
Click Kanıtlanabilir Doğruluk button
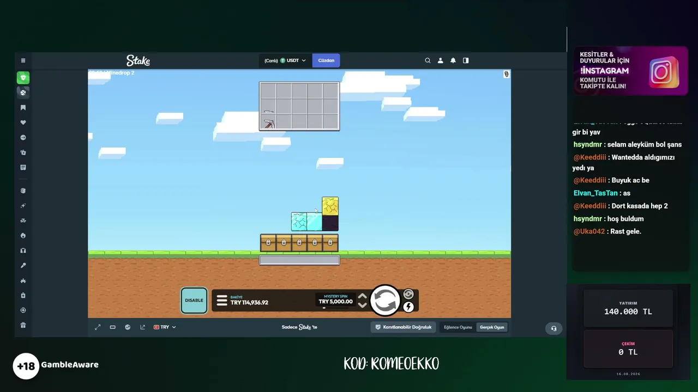click(x=404, y=327)
